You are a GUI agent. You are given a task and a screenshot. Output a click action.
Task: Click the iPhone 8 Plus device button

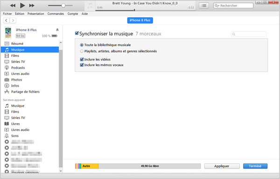[140, 21]
